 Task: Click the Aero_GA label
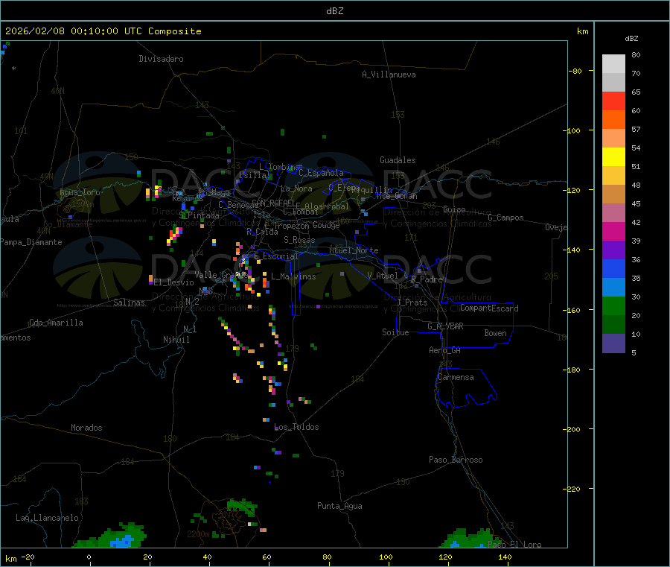[445, 351]
